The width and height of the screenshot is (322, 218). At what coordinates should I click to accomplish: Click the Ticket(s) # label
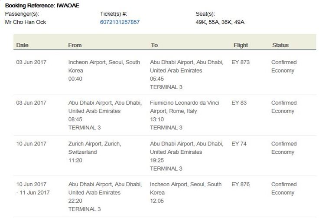pos(114,14)
